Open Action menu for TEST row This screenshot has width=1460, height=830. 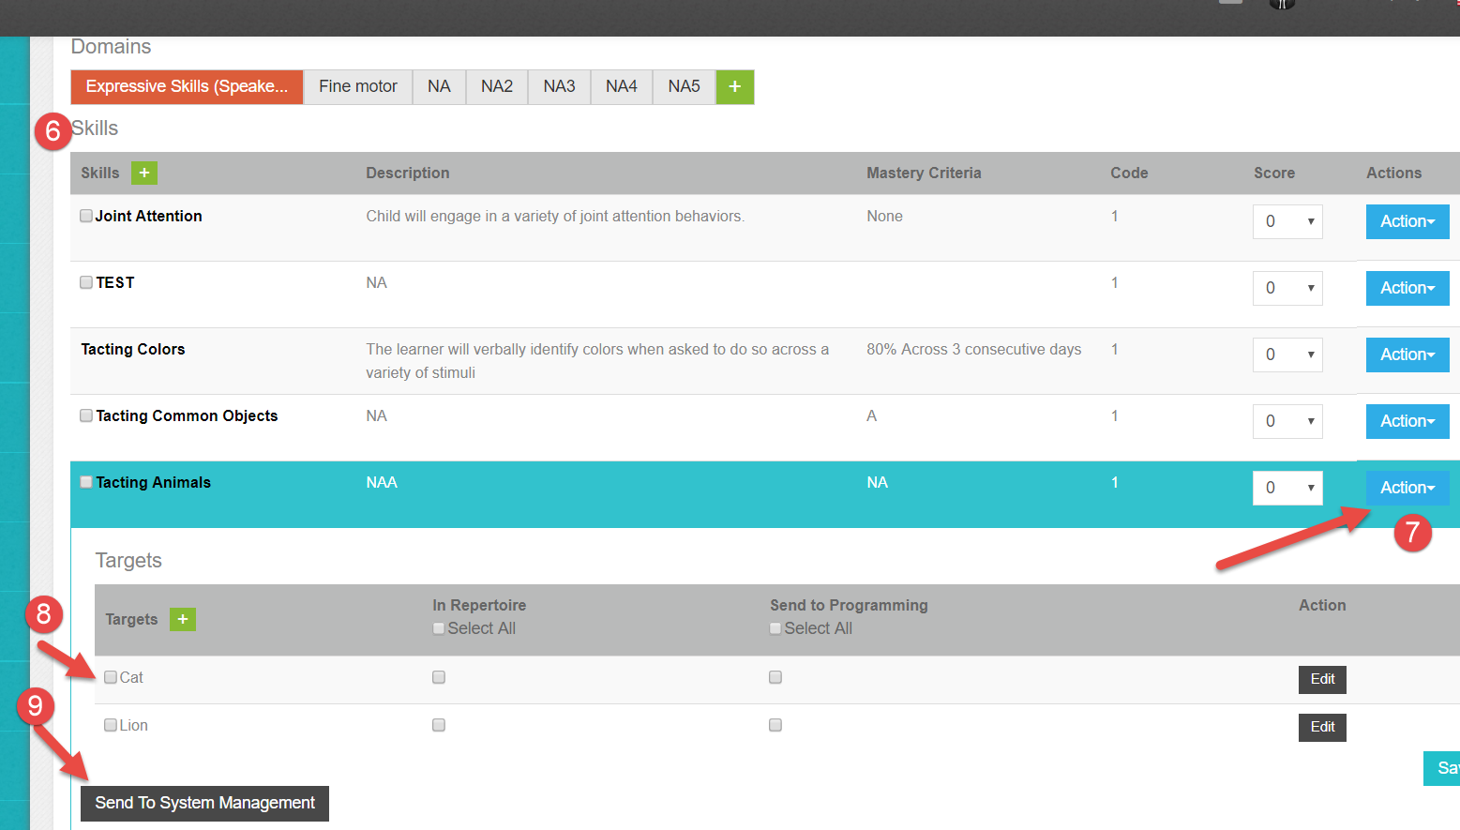click(1407, 288)
